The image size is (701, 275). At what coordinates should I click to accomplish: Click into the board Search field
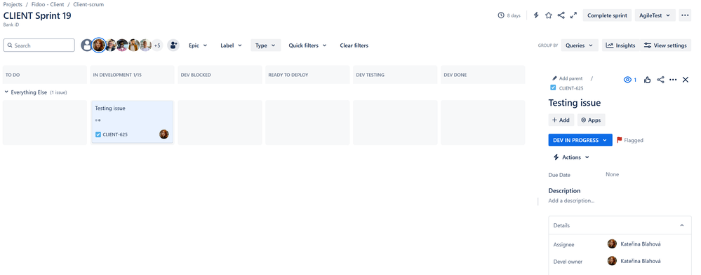39,45
